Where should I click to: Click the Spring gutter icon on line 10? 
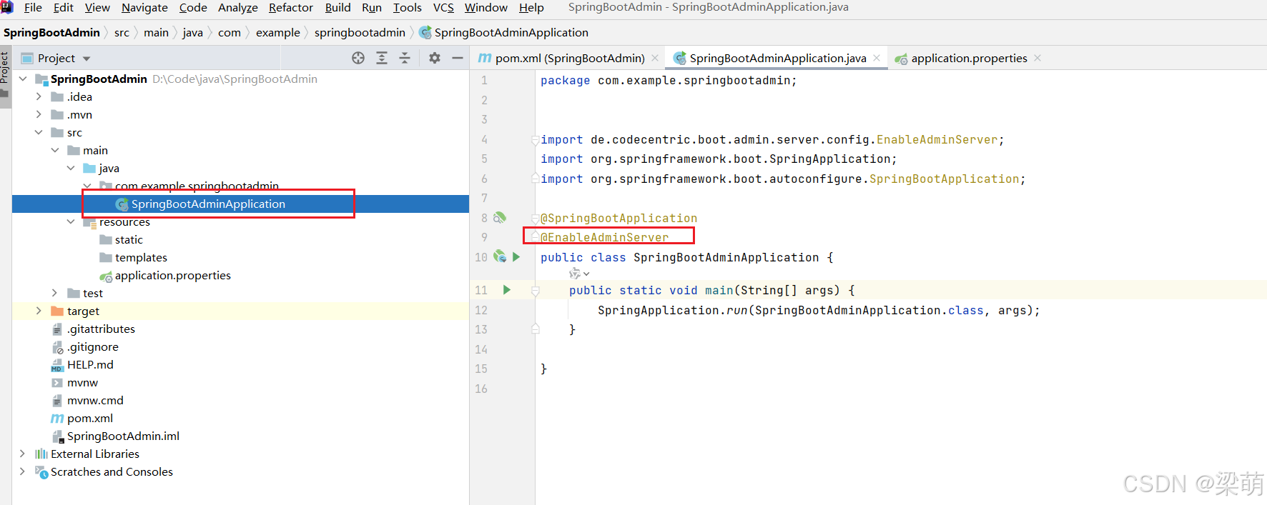pos(500,256)
